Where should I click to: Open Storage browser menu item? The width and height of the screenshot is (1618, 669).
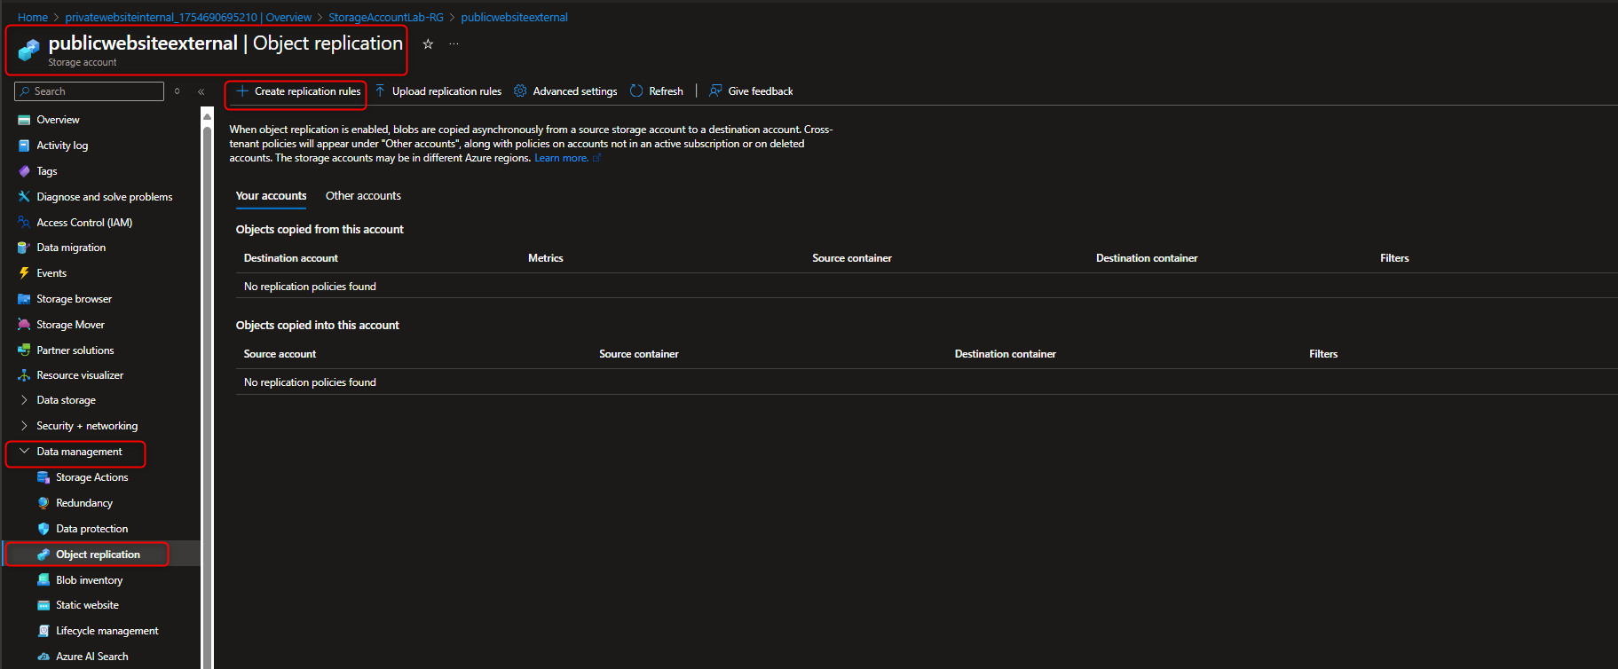tap(74, 299)
